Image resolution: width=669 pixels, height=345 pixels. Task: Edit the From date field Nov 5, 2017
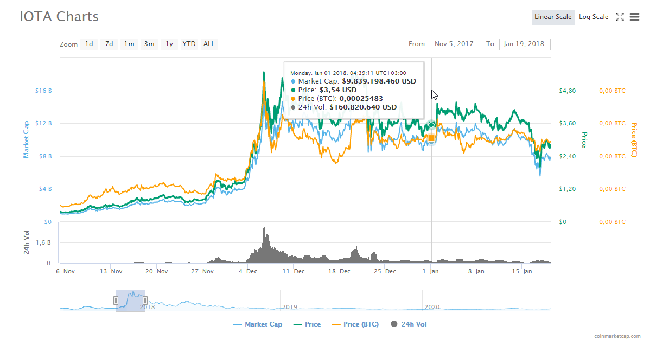454,44
